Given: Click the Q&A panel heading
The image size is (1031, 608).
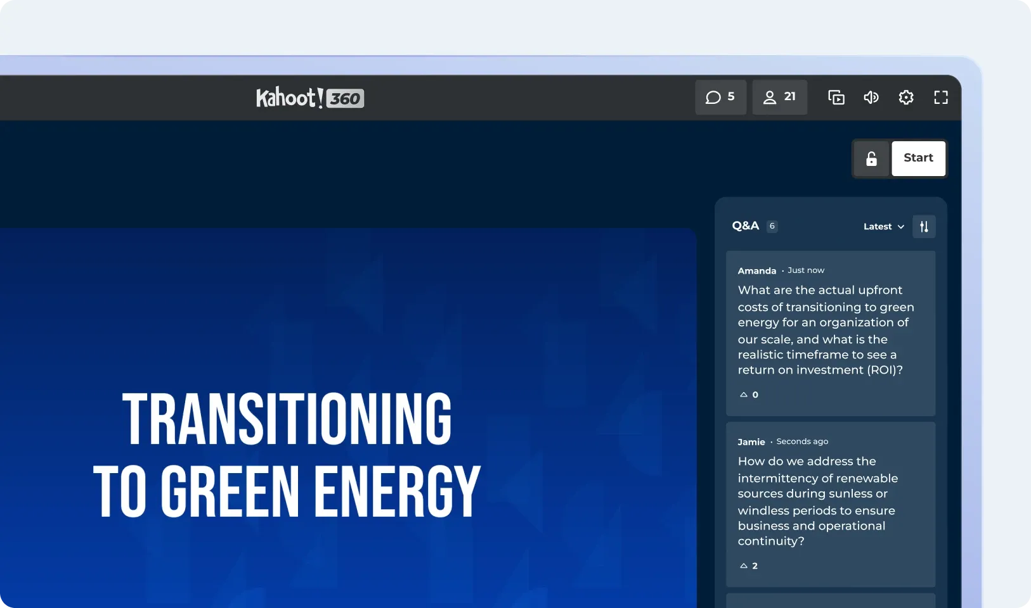Looking at the screenshot, I should pos(746,226).
